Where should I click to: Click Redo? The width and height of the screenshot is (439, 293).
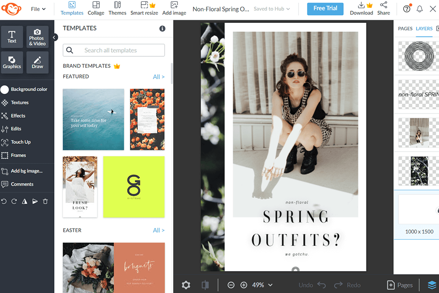pos(347,285)
